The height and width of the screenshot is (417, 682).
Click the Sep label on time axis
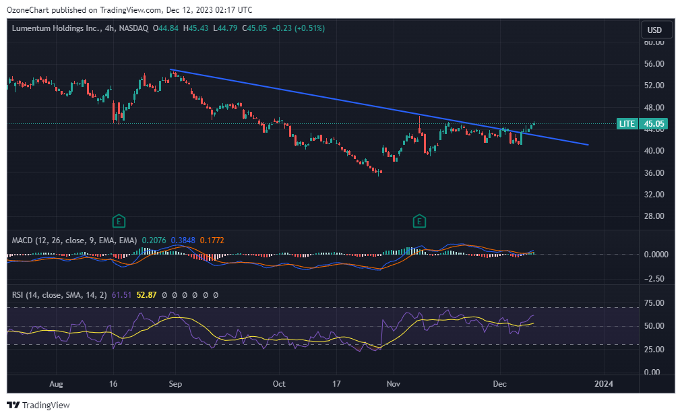tap(175, 384)
